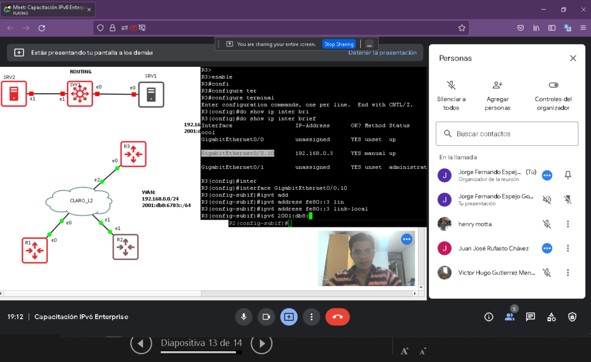Pin Jorge Fernando Espejo's own video
This screenshot has width=591, height=362.
[x=568, y=175]
